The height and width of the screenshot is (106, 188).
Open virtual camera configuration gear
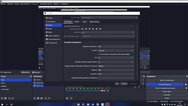pyautogui.click(x=186, y=88)
